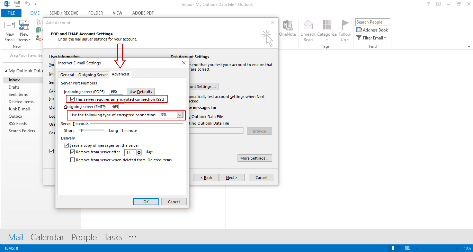This screenshot has width=473, height=252.
Task: Click Cancel in Internet E-mail Settings dialog
Action: [174, 202]
